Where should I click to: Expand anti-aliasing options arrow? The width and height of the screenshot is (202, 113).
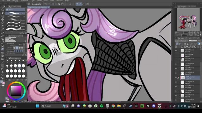tap(24, 48)
